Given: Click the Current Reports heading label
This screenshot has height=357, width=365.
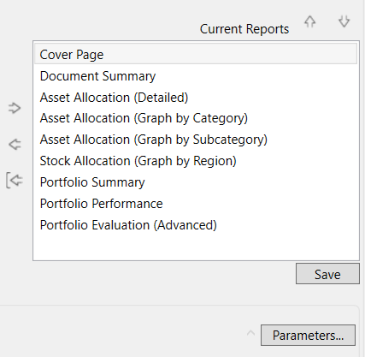Looking at the screenshot, I should pyautogui.click(x=244, y=29).
